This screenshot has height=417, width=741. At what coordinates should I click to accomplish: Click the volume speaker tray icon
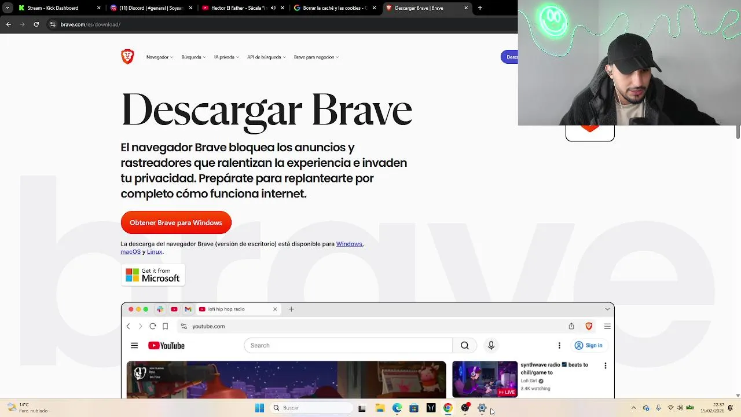tap(680, 408)
